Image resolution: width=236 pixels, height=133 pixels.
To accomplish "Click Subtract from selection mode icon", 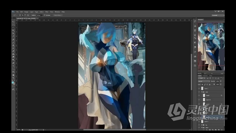I will pos(25,15).
